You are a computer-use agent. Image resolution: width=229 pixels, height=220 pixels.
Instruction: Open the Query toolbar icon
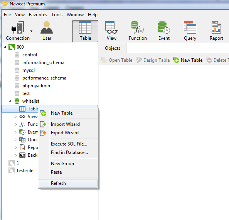tap(190, 31)
